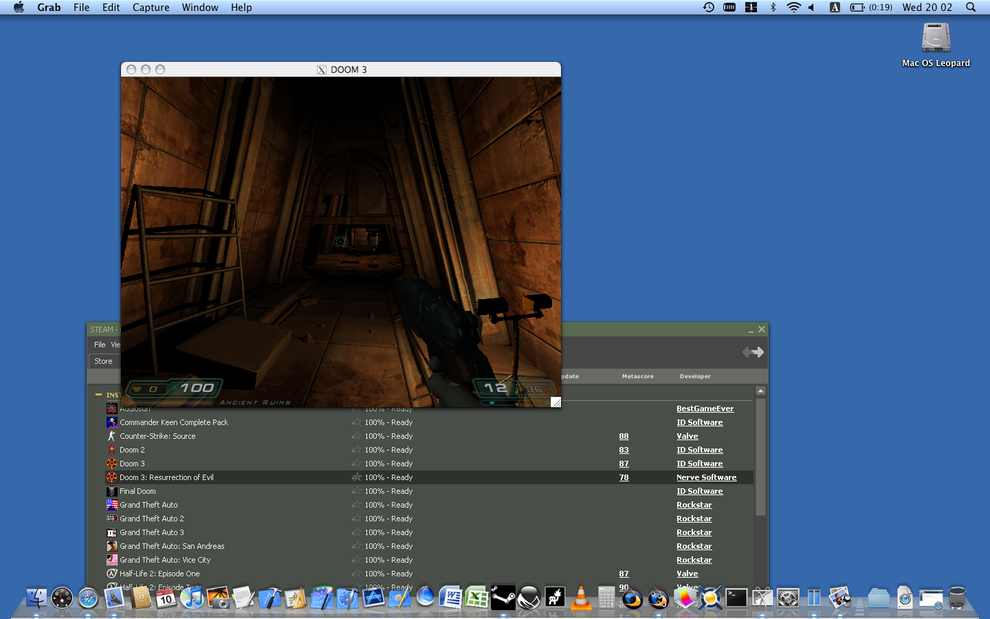Toggle favorite star for Final Doom
This screenshot has width=990, height=619.
(356, 491)
